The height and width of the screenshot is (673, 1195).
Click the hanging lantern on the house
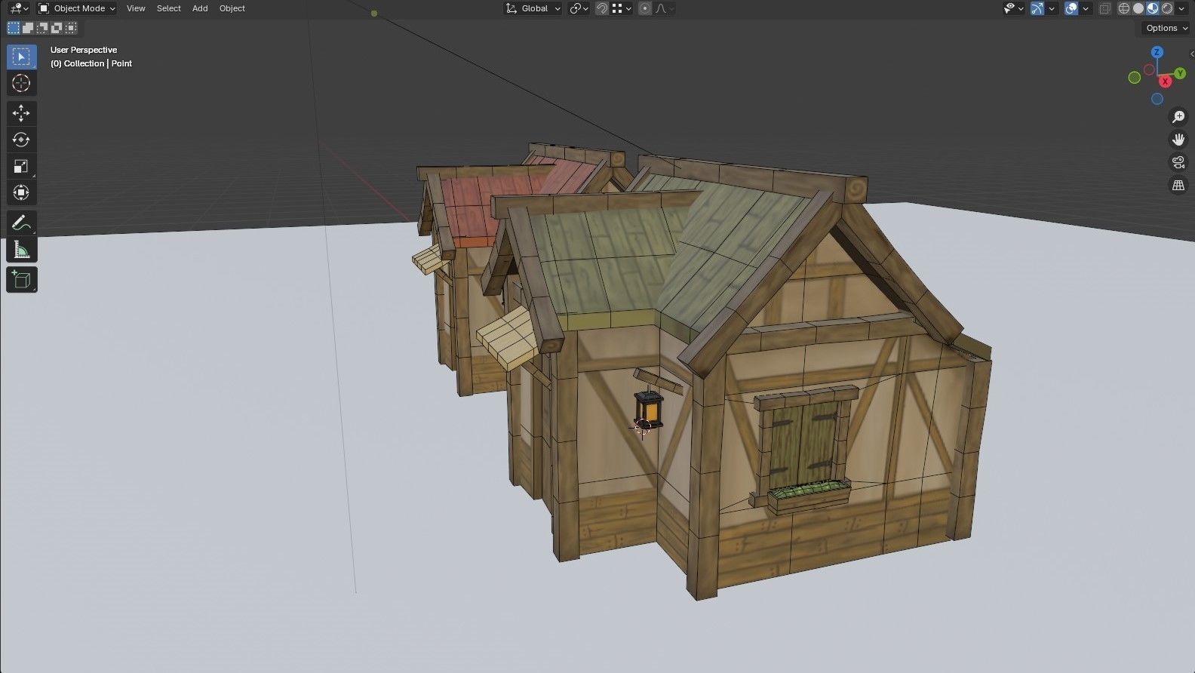[x=649, y=409]
